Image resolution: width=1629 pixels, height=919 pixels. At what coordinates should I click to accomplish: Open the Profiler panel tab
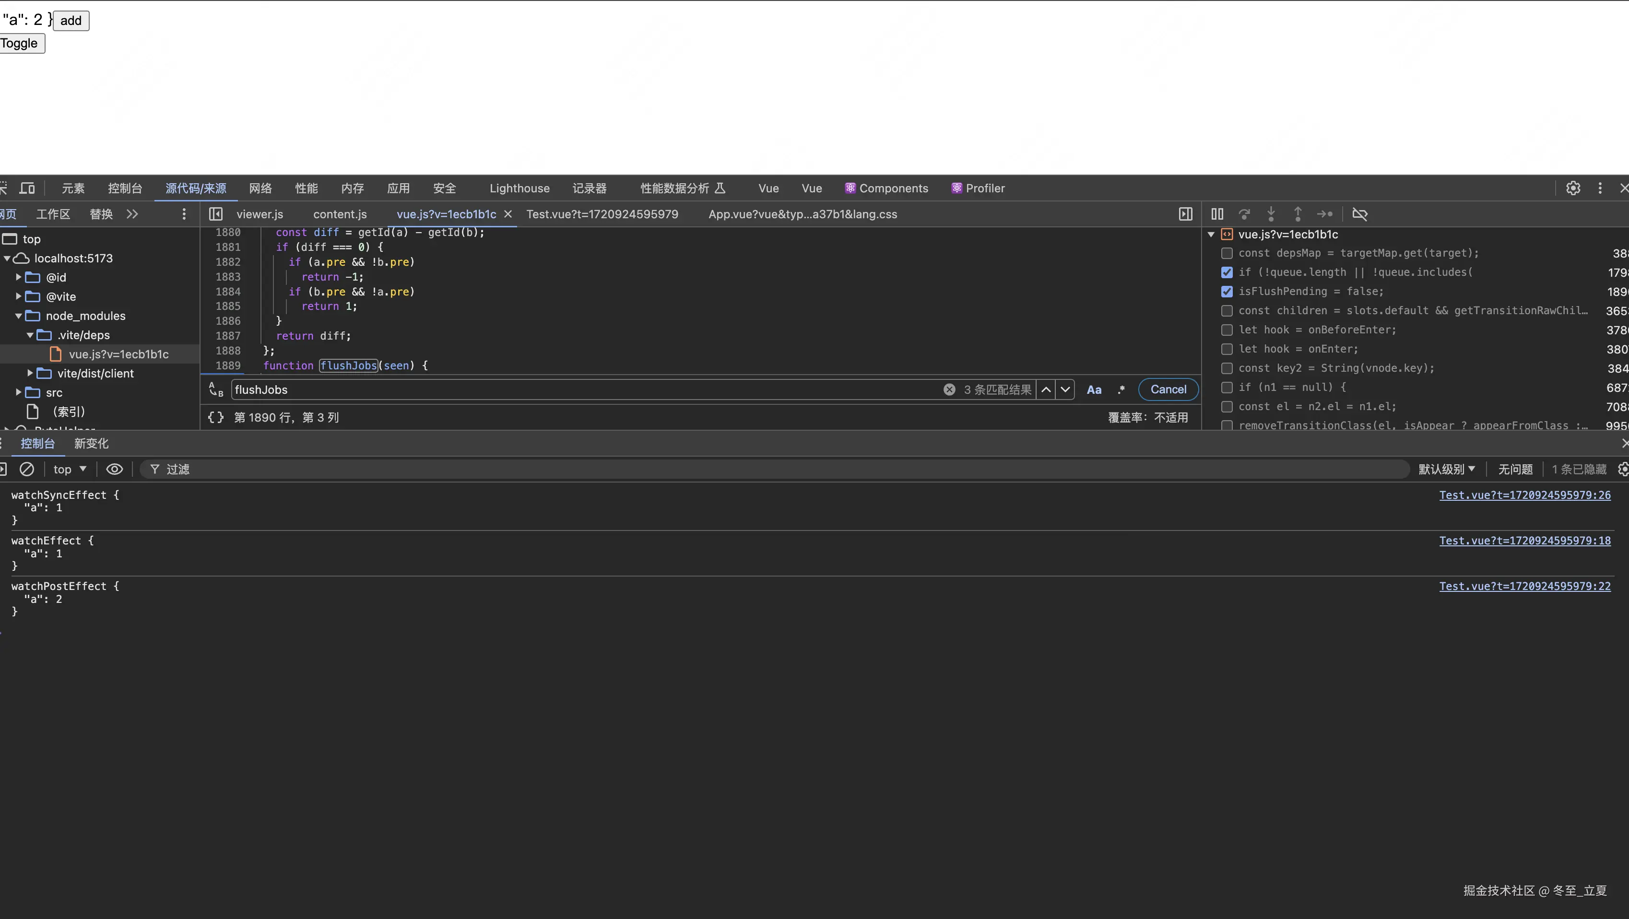pos(978,188)
